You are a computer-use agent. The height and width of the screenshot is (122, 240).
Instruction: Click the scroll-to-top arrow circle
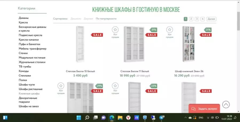pos(226,105)
